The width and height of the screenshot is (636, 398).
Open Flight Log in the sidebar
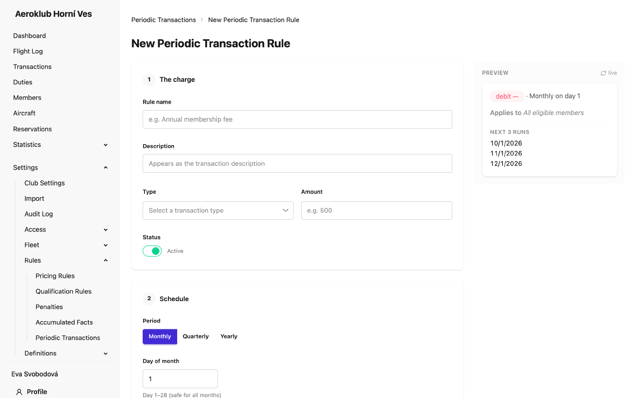[x=28, y=51]
